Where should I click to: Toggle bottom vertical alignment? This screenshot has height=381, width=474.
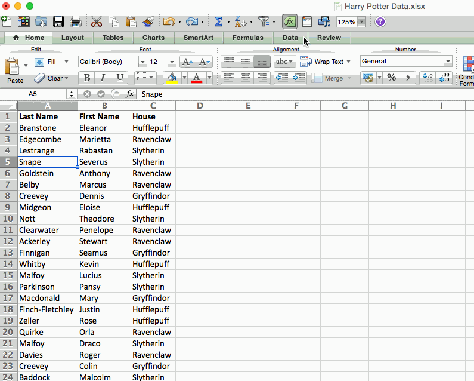tap(262, 62)
